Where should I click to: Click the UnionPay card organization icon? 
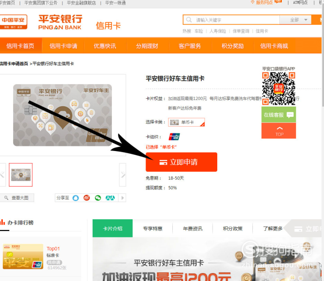(174, 137)
